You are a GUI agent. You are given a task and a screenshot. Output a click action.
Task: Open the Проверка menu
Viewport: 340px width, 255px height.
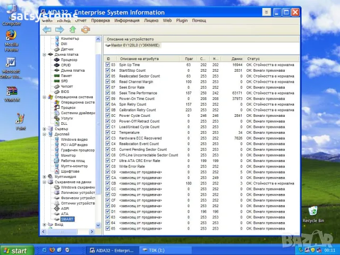coord(100,21)
